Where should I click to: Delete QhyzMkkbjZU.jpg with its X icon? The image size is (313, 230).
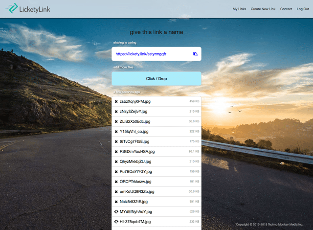[116, 161]
